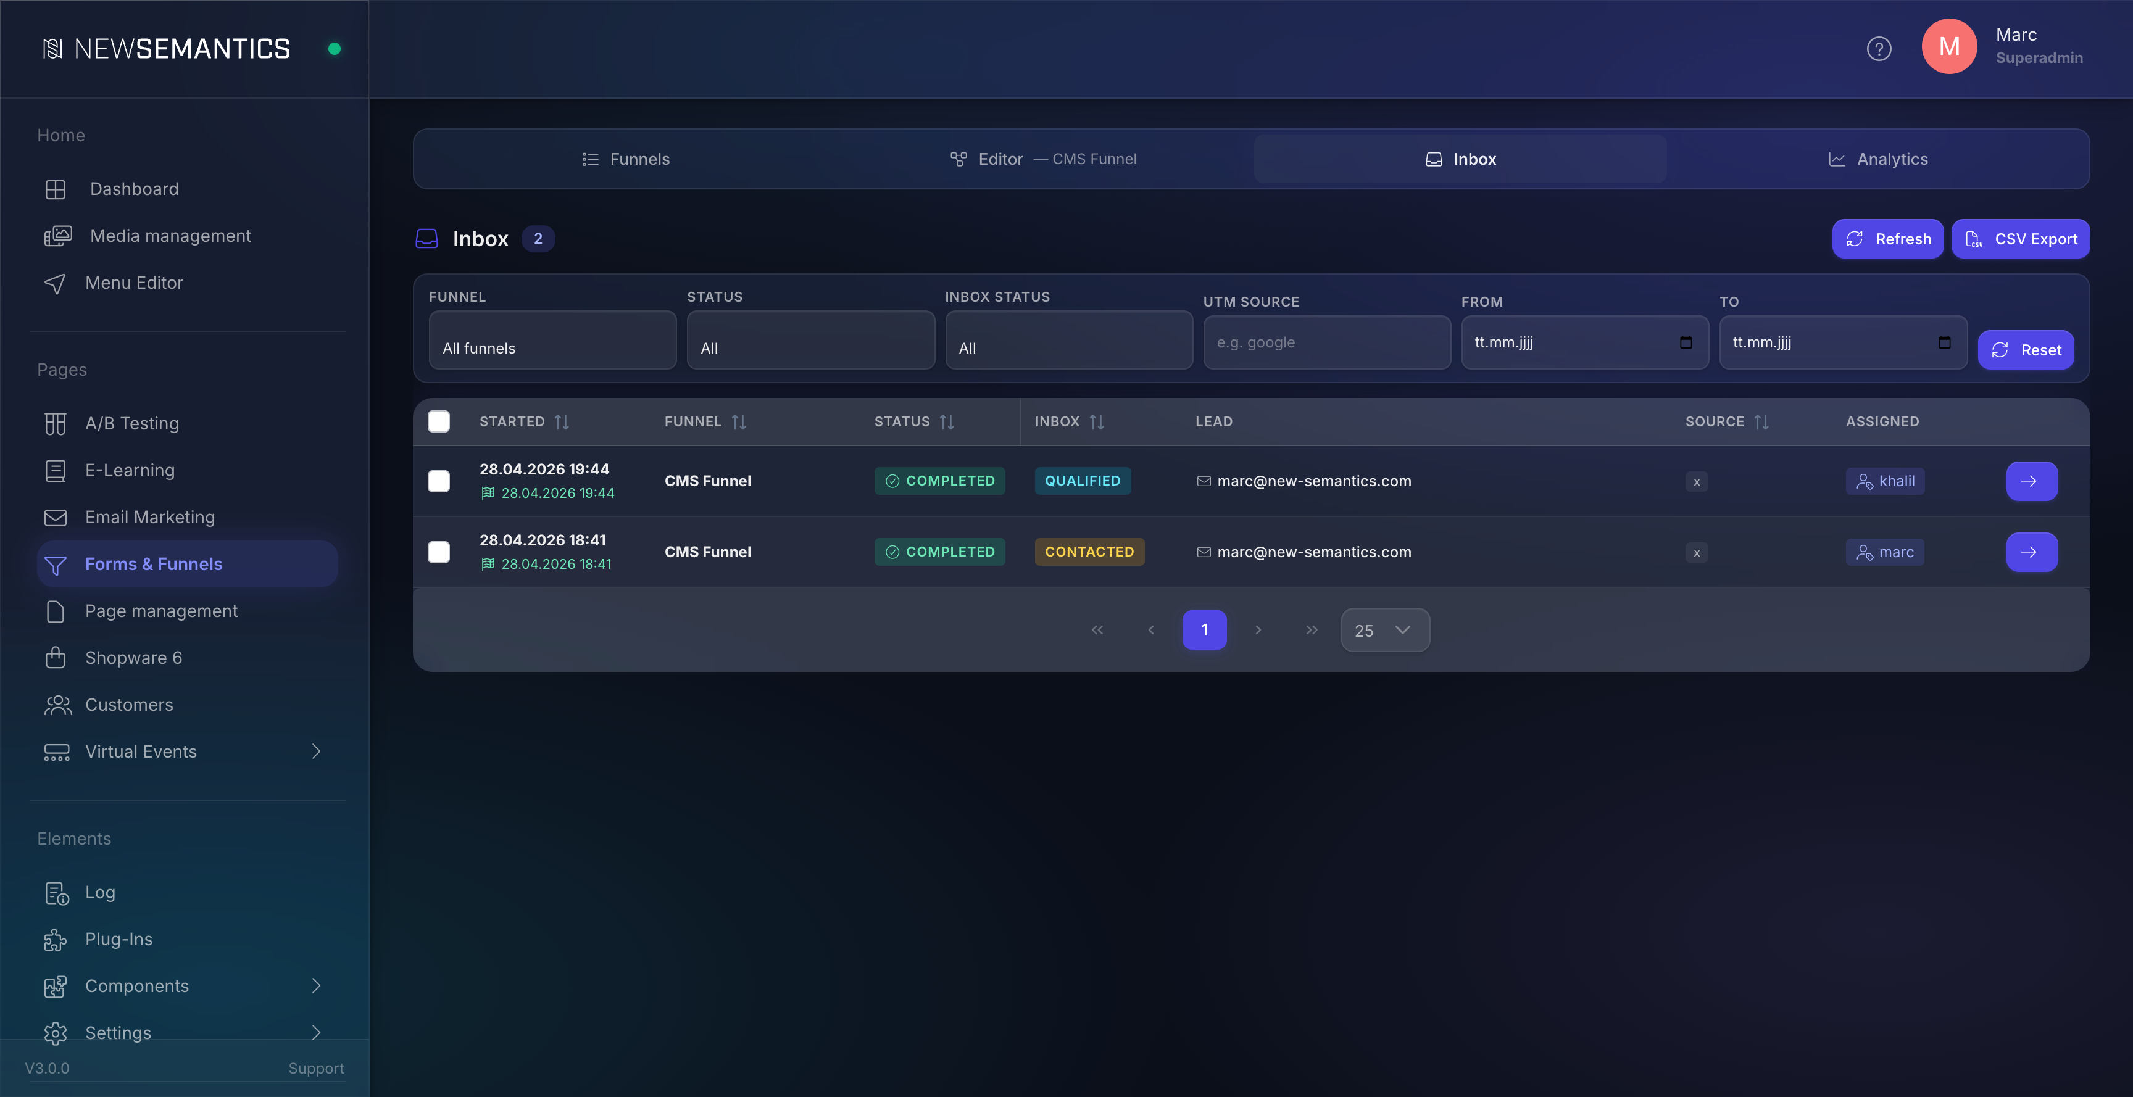Click the NEWSEMANTICS logo

coord(167,49)
